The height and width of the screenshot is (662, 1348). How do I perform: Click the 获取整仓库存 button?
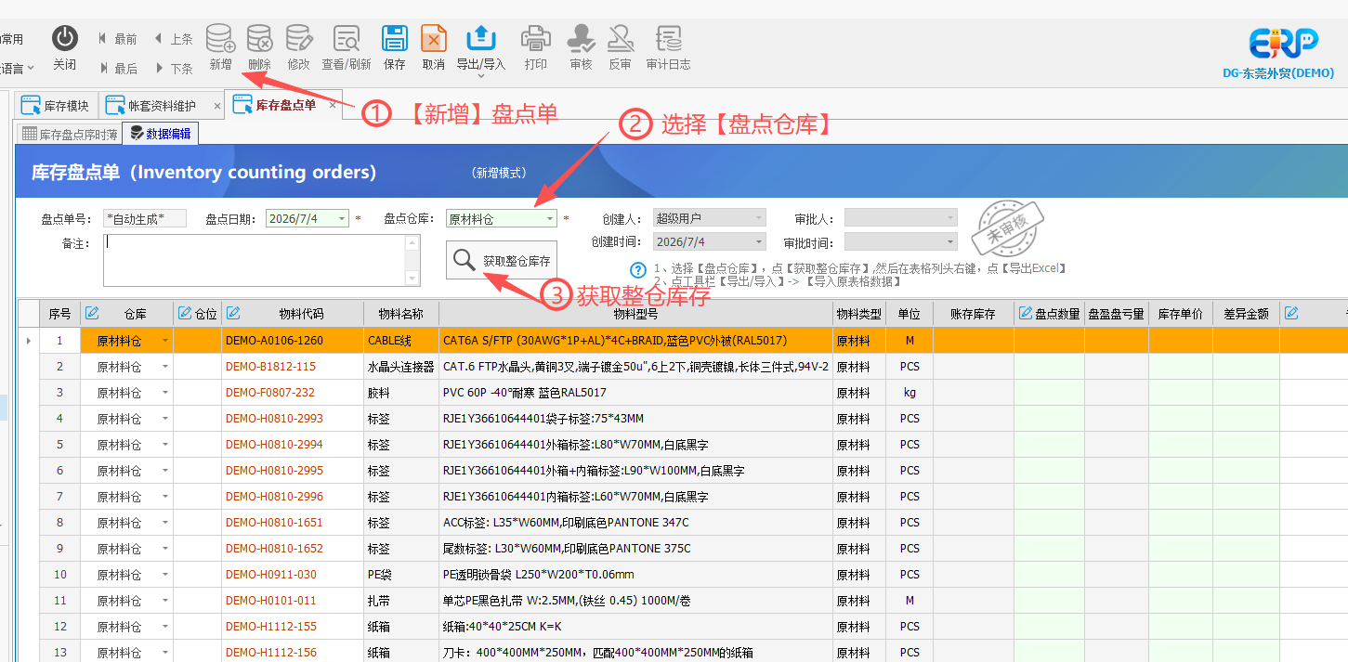(502, 261)
